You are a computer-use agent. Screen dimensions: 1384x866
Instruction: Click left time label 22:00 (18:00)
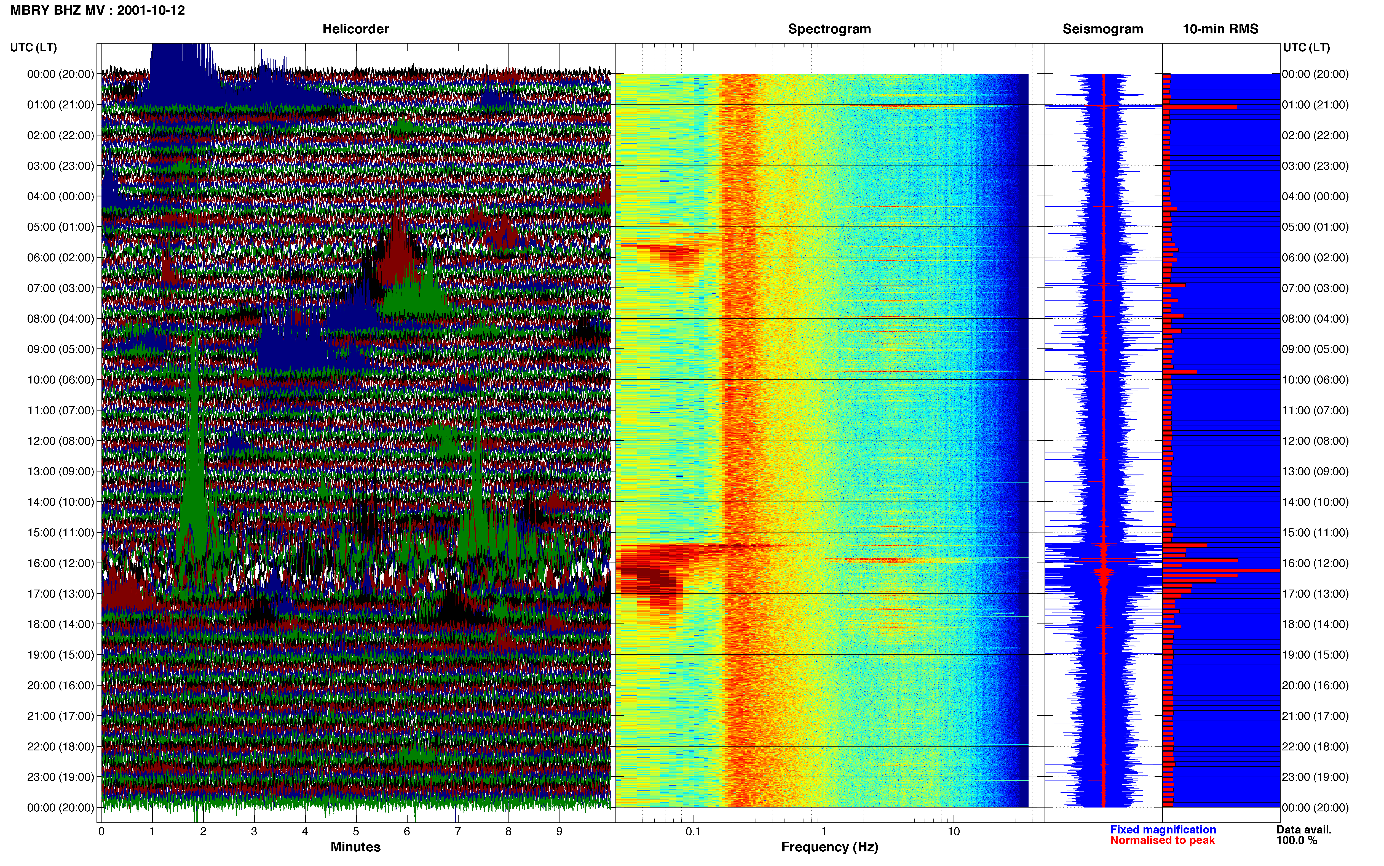60,746
